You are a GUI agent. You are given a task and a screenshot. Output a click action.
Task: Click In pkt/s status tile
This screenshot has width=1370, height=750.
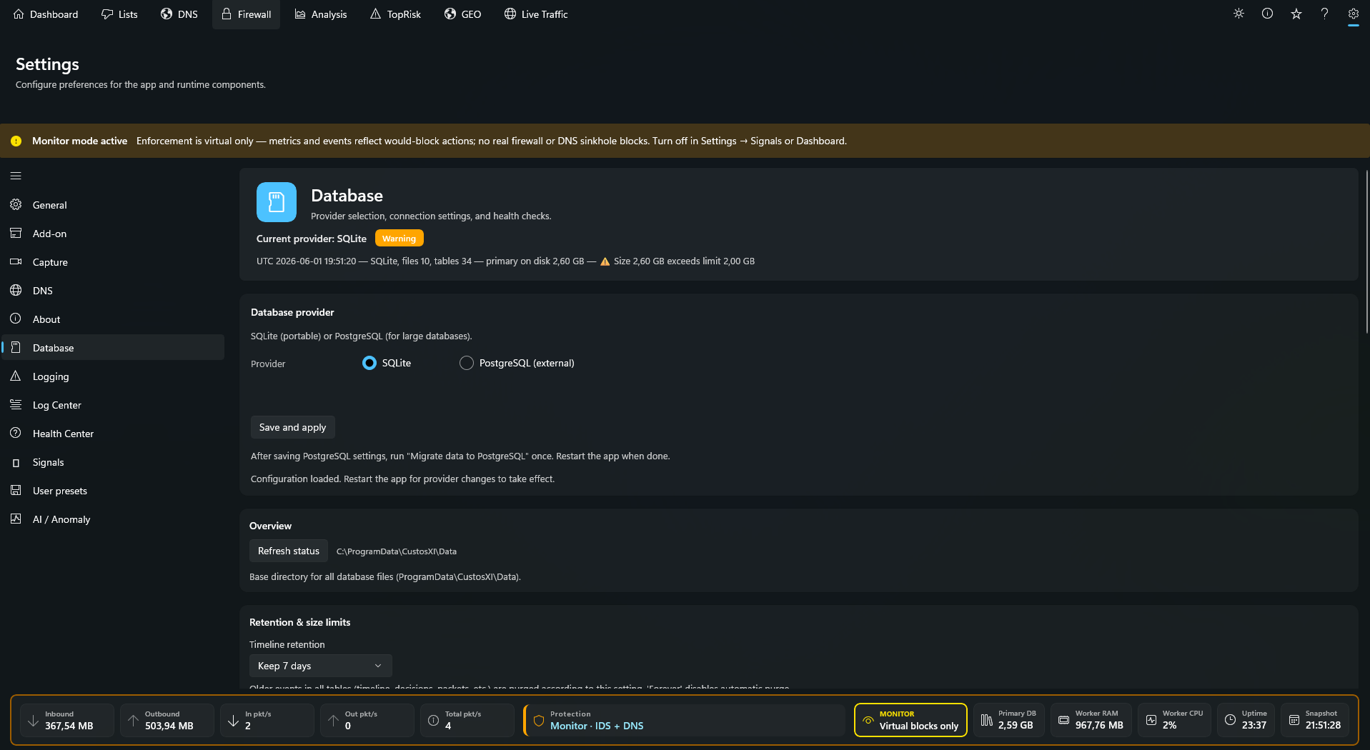pos(267,720)
